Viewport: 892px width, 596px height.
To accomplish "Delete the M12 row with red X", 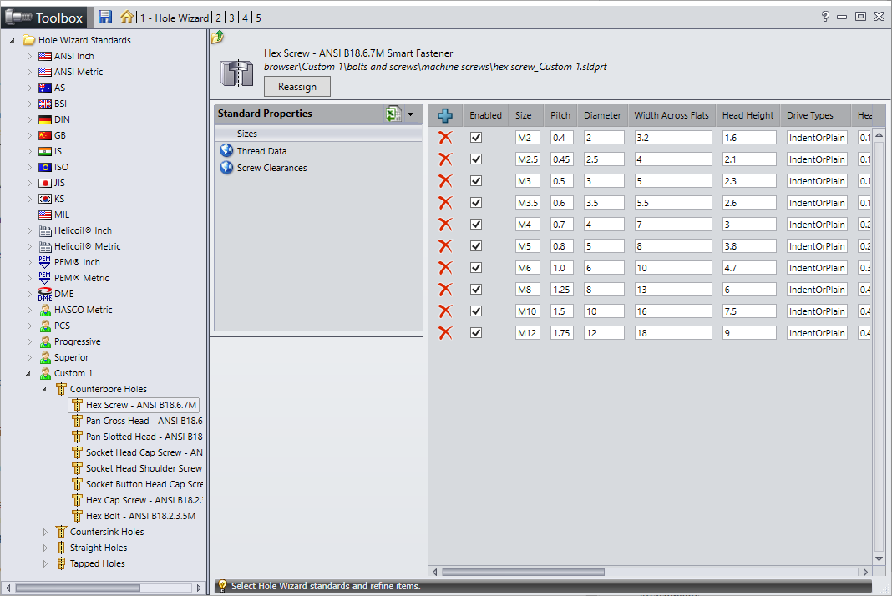I will tap(445, 333).
